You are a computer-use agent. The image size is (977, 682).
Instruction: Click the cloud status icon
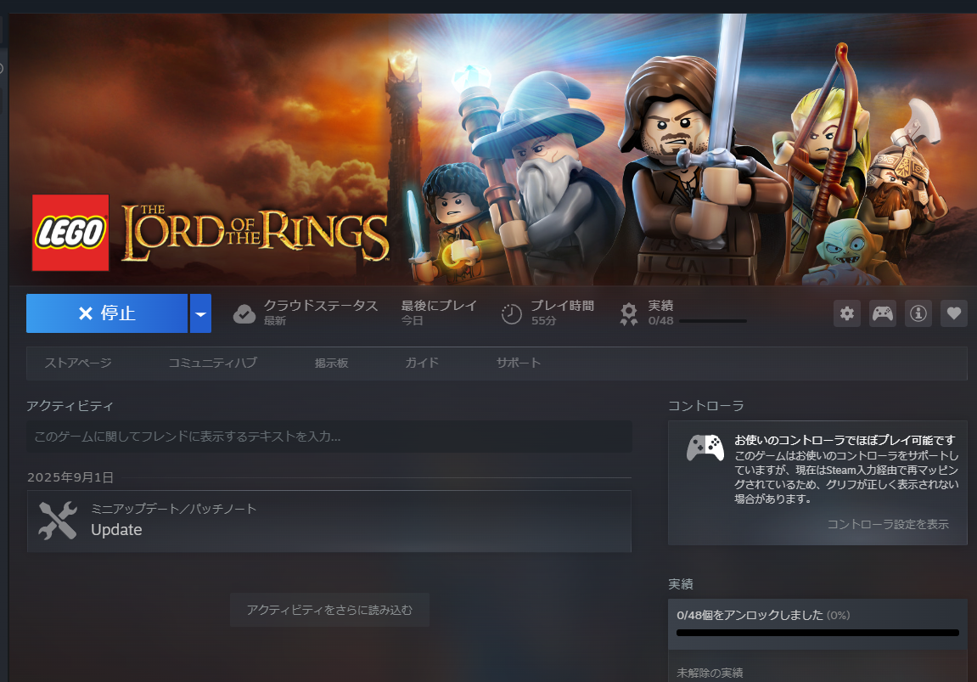point(244,313)
